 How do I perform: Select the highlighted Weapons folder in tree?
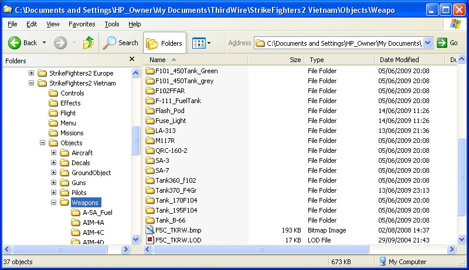[x=86, y=203]
